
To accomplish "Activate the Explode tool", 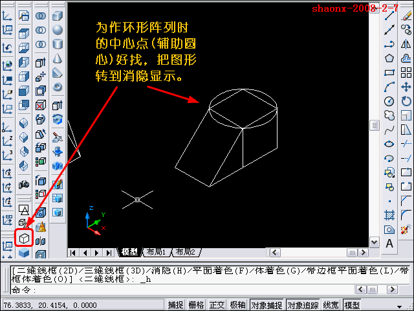I will (406, 229).
